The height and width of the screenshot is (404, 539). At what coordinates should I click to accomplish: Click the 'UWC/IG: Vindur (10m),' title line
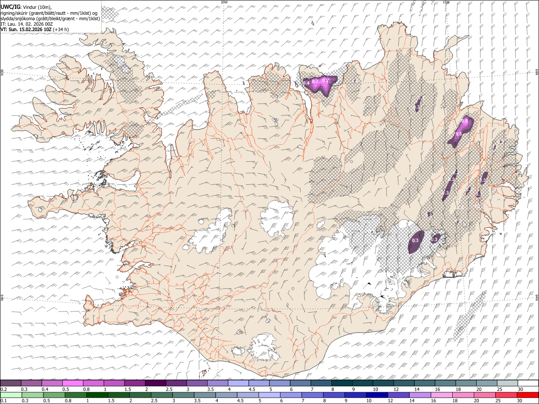[x=26, y=7]
